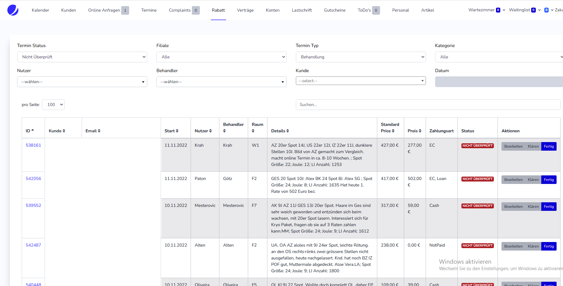Click the Online Anfragen count badge
563x286 pixels.
125,10
